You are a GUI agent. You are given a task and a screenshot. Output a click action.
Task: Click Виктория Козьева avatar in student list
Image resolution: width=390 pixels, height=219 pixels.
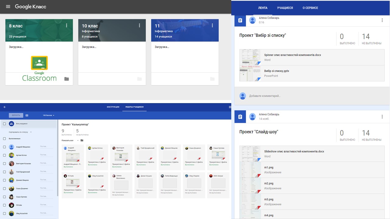11,164
